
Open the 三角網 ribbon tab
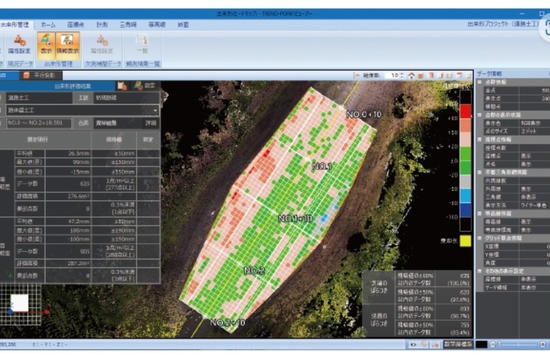(x=128, y=25)
